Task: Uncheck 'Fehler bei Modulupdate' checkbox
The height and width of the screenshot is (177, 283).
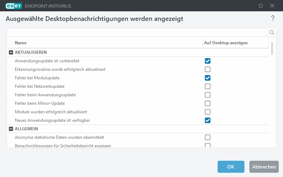Action: click(x=208, y=78)
